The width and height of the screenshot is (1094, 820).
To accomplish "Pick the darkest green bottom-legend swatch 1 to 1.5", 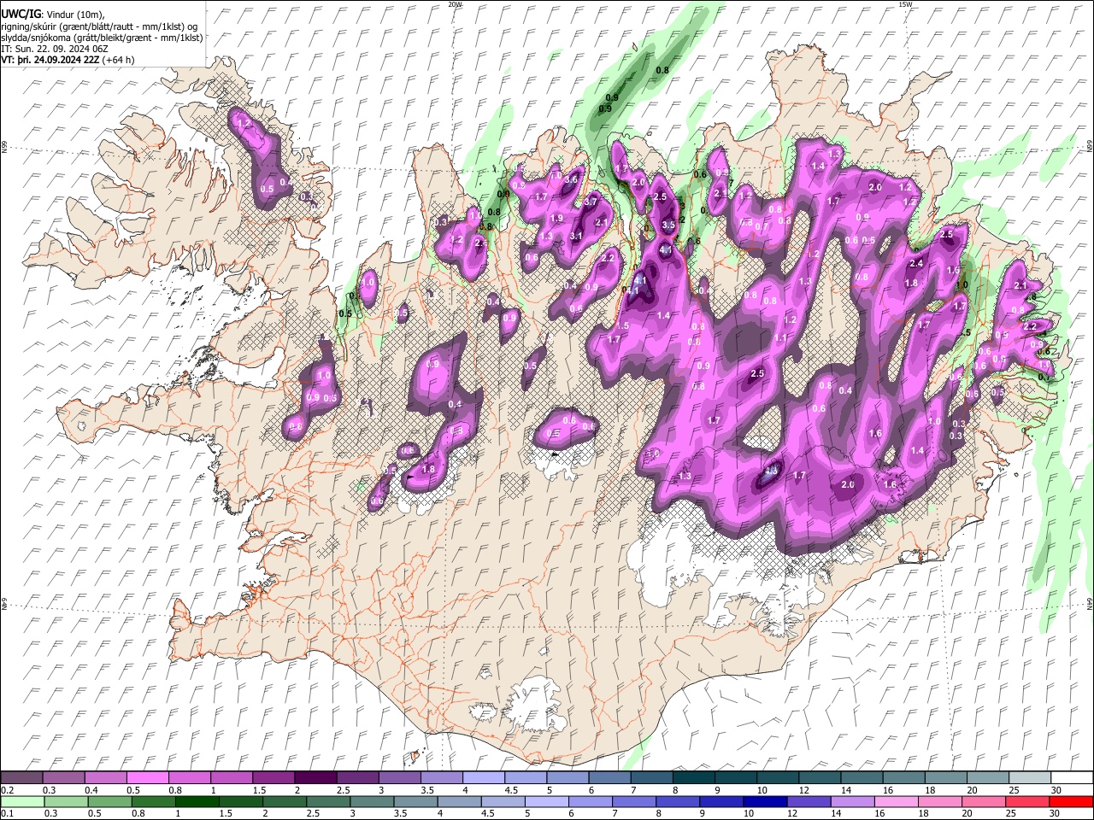I will pos(196,801).
